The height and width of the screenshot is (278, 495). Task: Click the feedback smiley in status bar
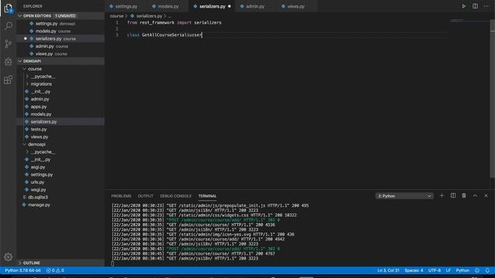[x=477, y=270]
